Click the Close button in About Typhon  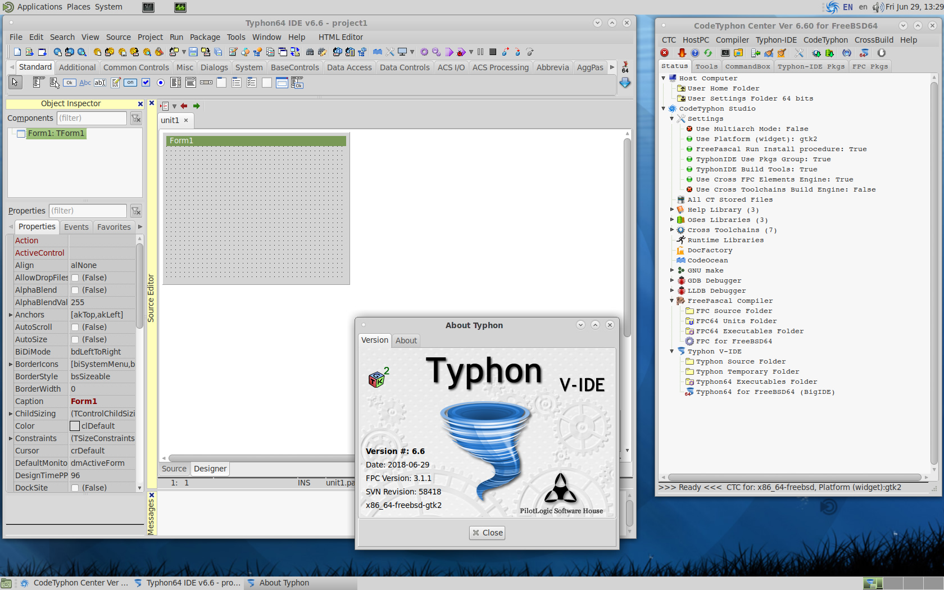(487, 533)
